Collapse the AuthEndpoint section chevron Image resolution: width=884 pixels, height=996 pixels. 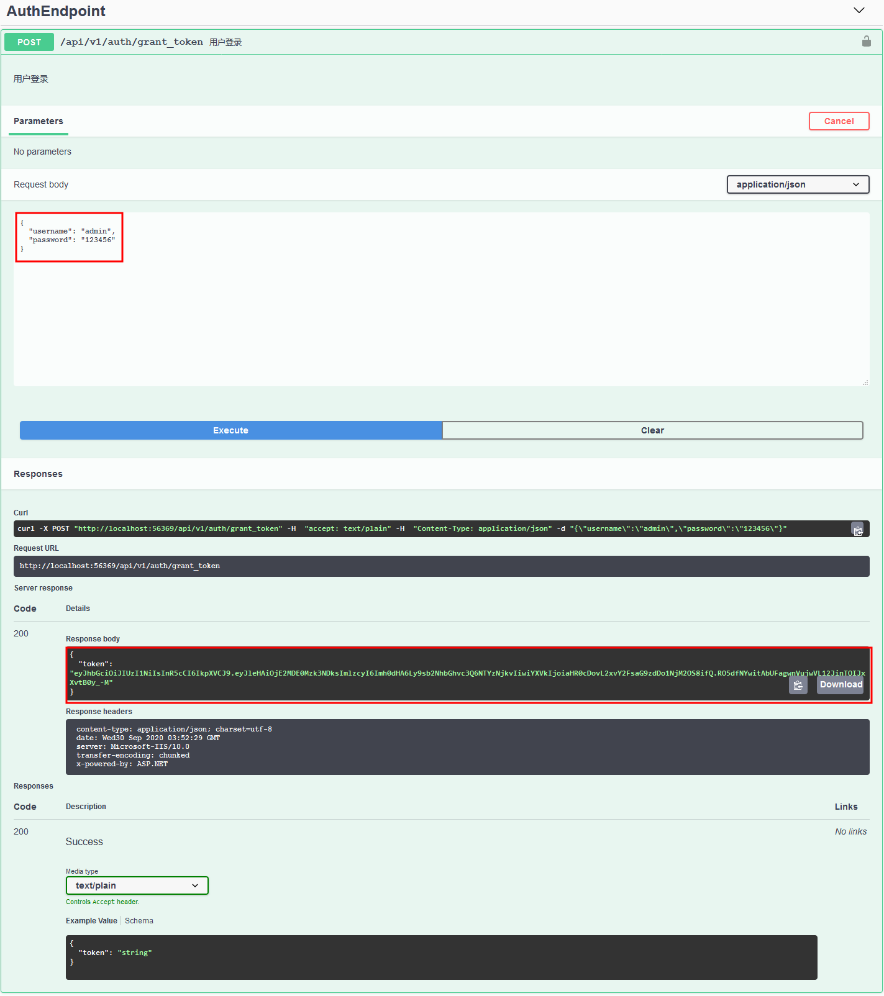click(x=859, y=11)
